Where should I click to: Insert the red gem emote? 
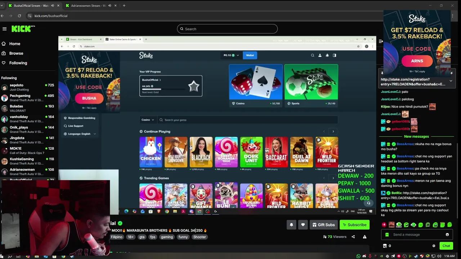[x=384, y=225]
